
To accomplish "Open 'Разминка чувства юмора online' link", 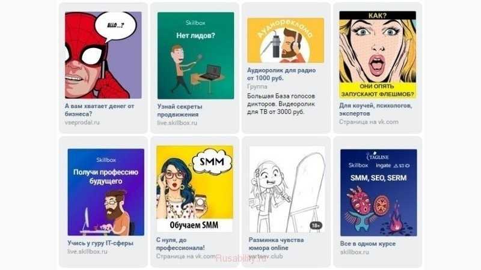I will tap(276, 244).
